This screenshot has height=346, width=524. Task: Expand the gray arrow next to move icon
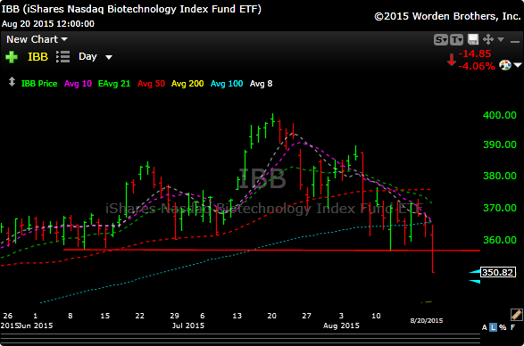tap(501, 39)
